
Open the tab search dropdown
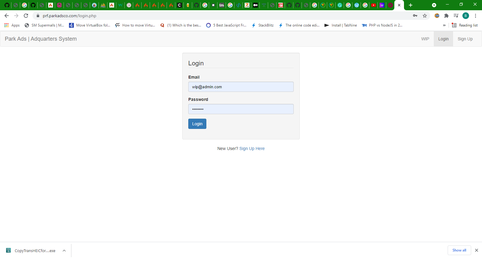(434, 5)
